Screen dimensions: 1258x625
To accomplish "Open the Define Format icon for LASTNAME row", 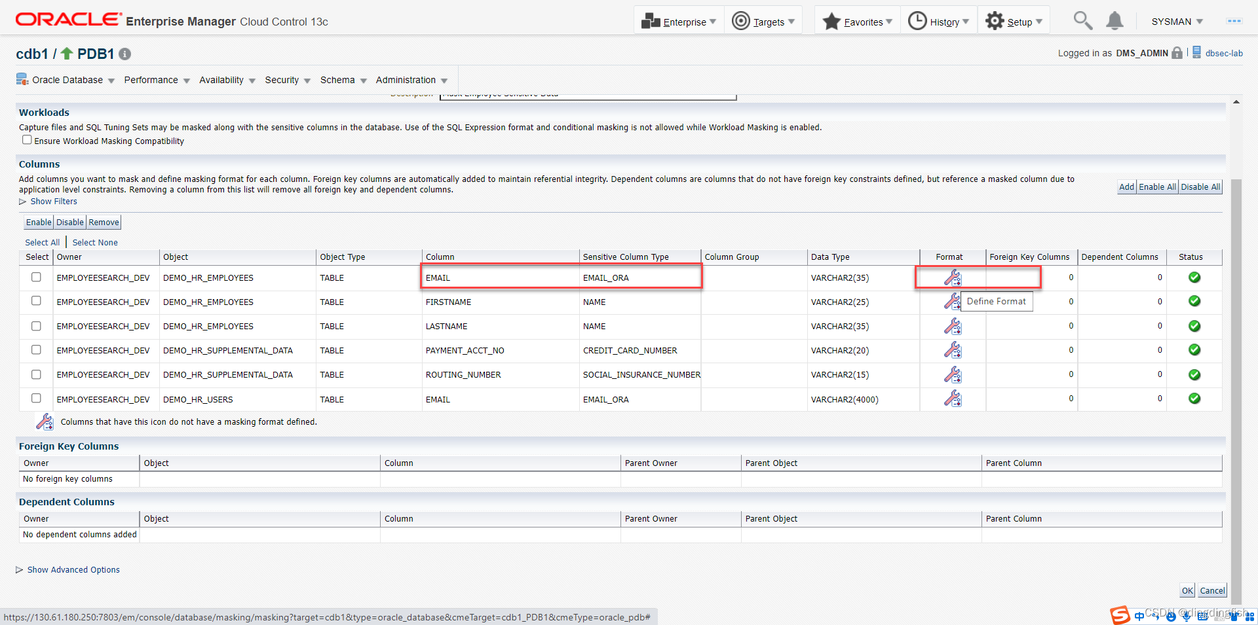I will (x=953, y=326).
